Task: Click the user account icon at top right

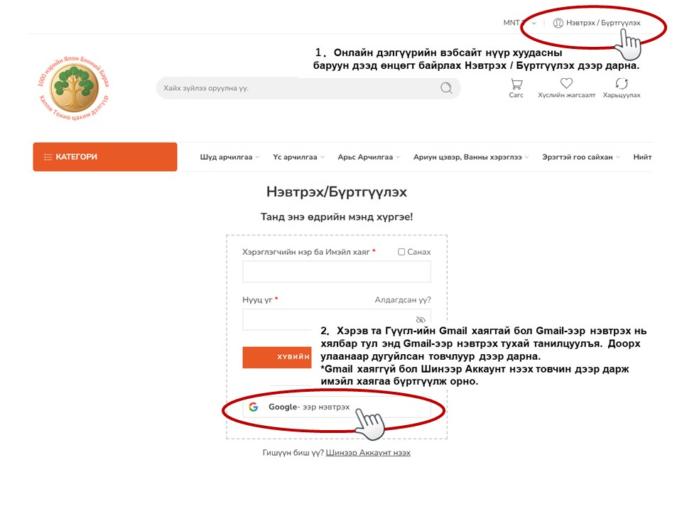Action: (558, 23)
